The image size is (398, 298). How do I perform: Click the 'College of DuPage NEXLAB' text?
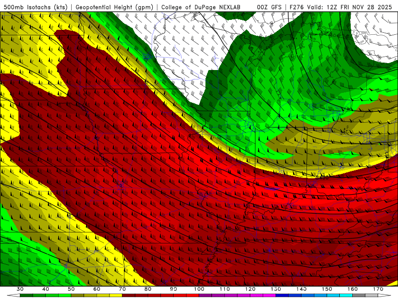click(x=201, y=7)
